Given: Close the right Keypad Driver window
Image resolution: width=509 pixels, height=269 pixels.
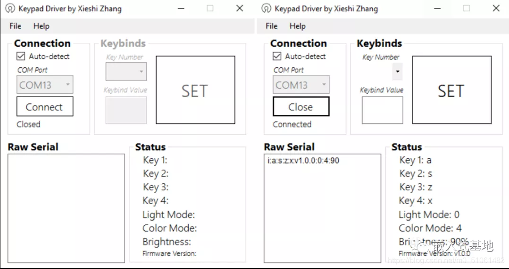Looking at the screenshot, I should click(x=496, y=8).
